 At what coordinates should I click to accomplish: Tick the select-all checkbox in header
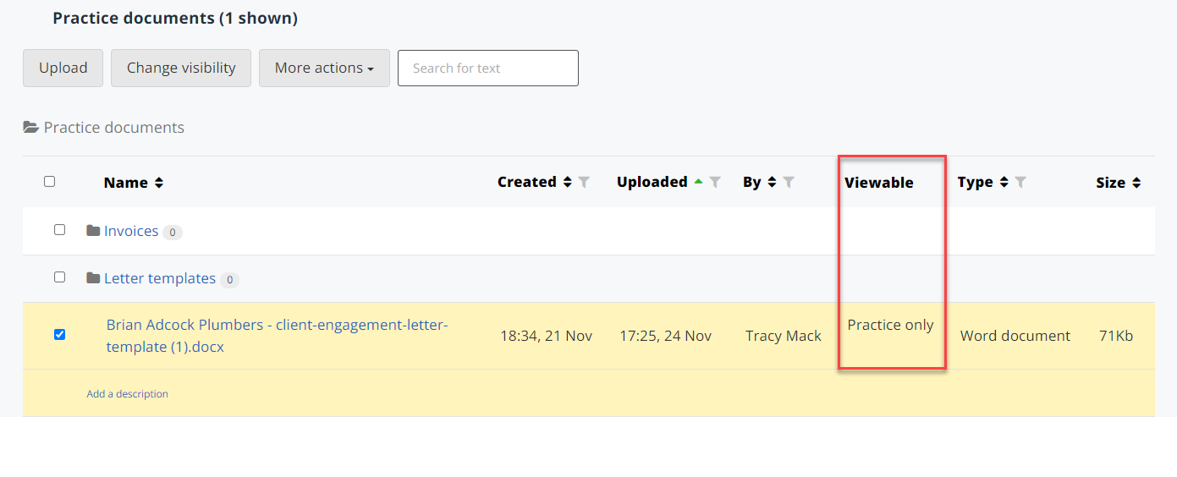click(49, 181)
